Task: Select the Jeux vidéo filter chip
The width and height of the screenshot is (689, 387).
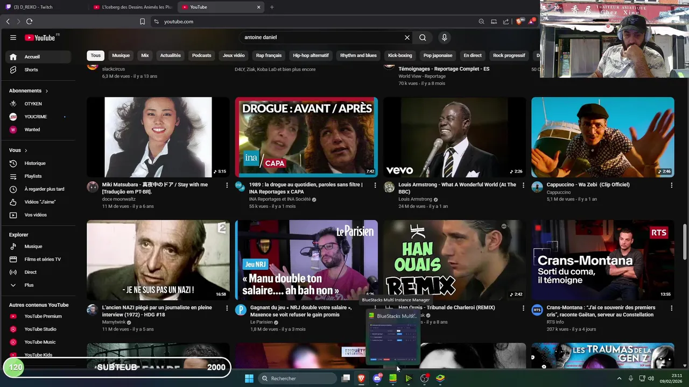Action: (234, 55)
